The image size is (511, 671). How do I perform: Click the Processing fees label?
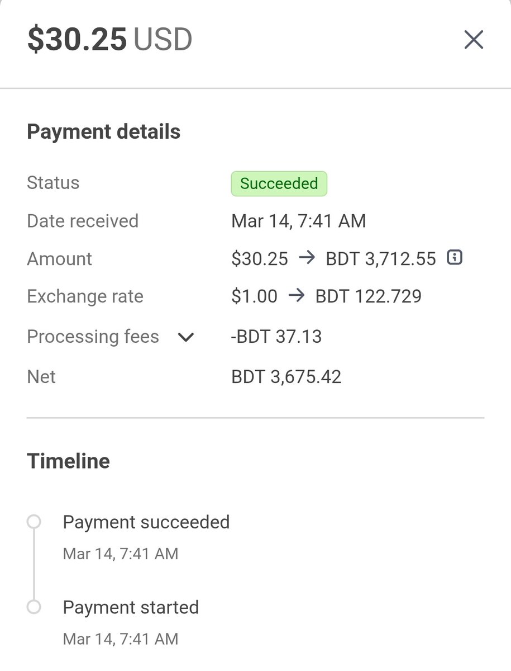(93, 337)
